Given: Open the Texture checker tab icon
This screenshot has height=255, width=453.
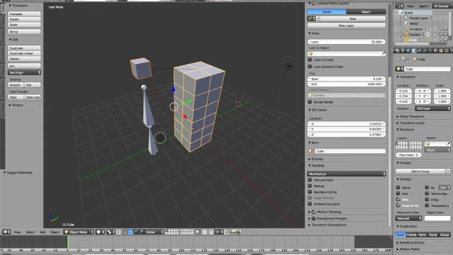Looking at the screenshot, I should click(x=441, y=51).
